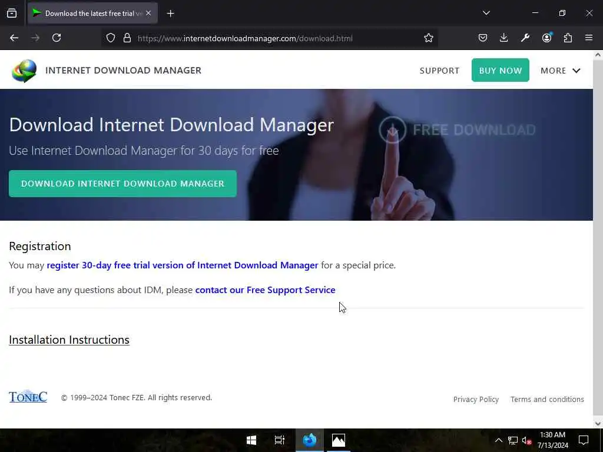Expand the MORE dropdown menu
The width and height of the screenshot is (603, 452).
(561, 71)
